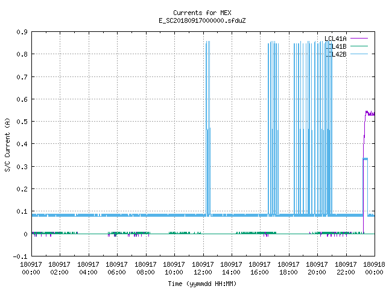
Task: Click the x-axis tick 180917 16:00
Action: (x=260, y=269)
